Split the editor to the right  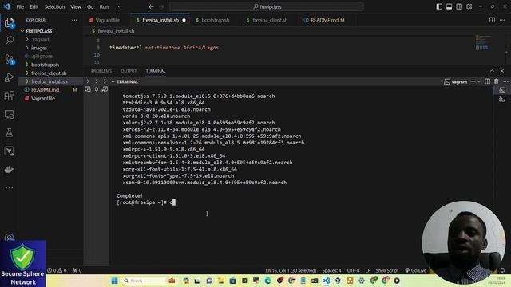point(492,20)
